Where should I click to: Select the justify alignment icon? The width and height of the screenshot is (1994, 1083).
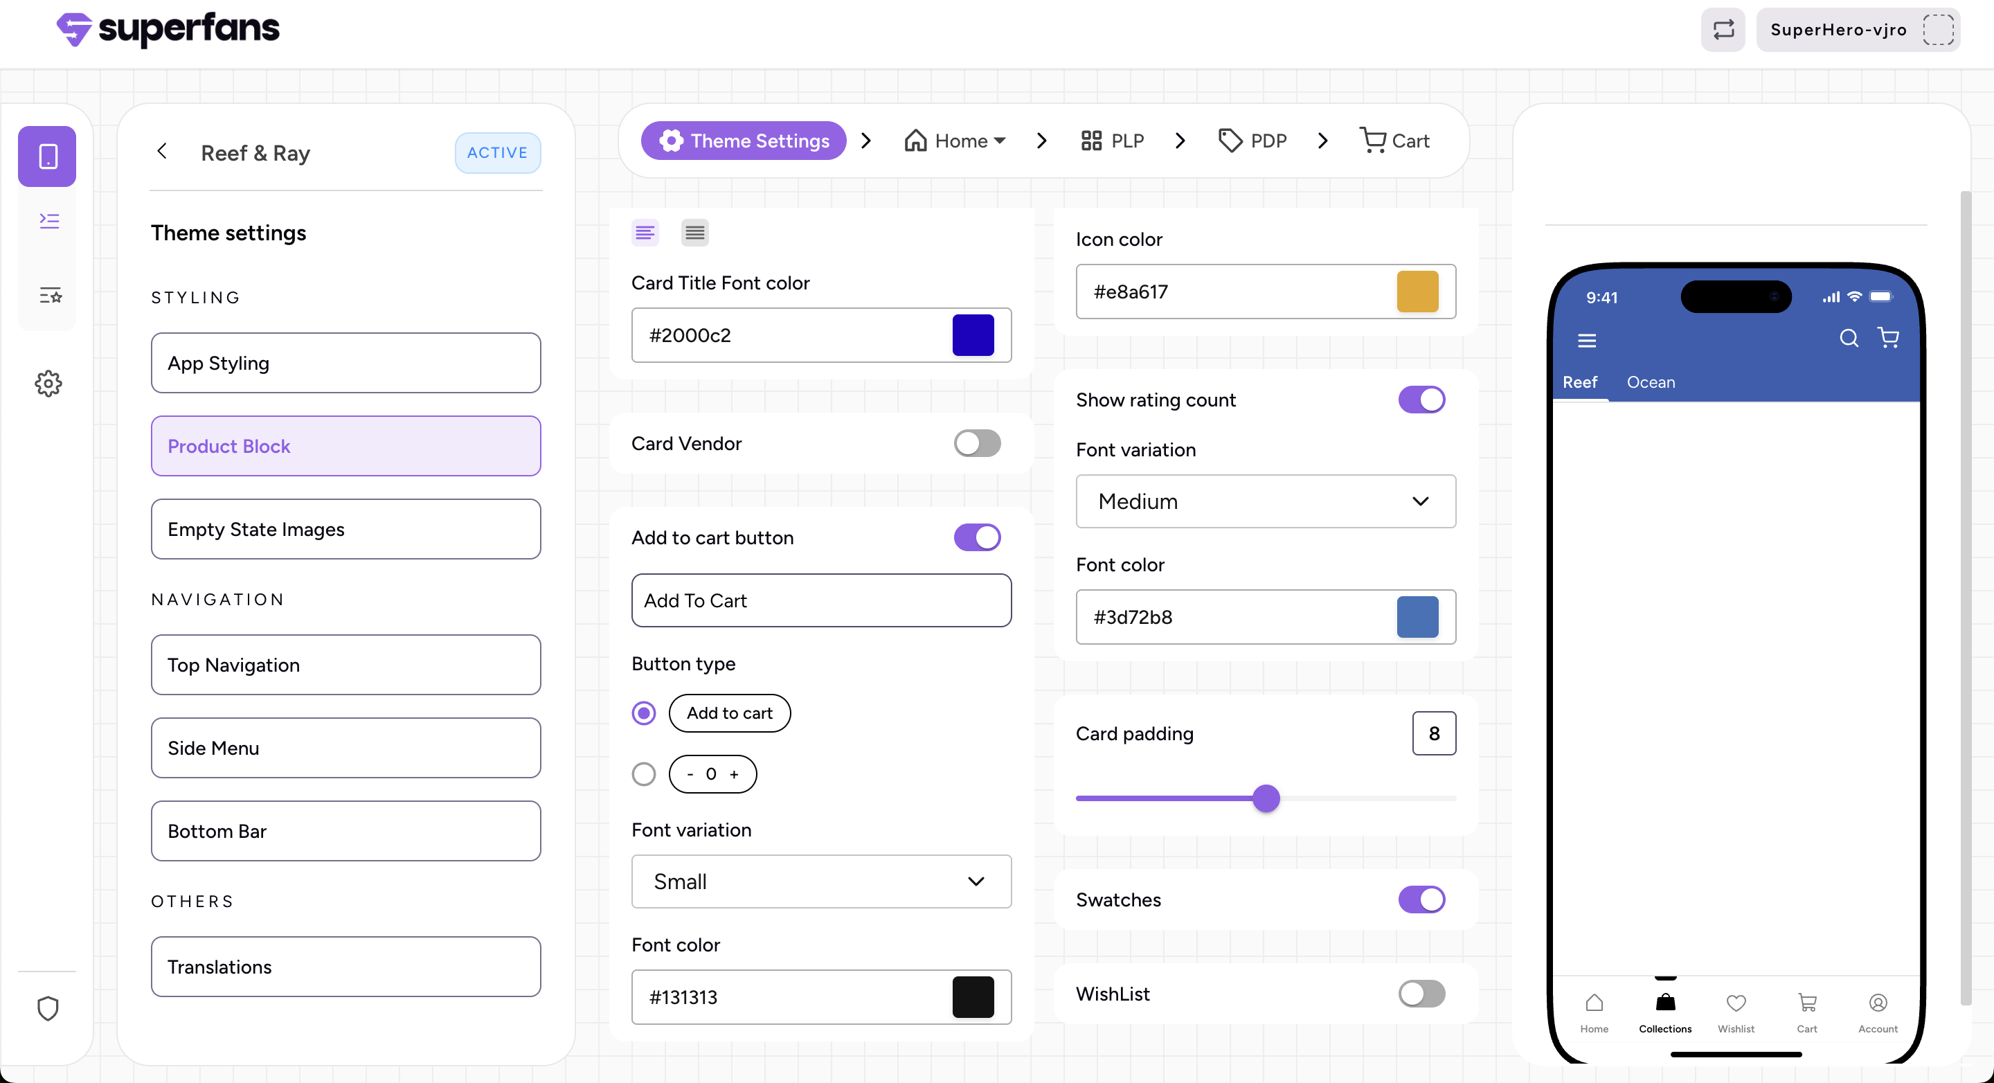(x=694, y=232)
